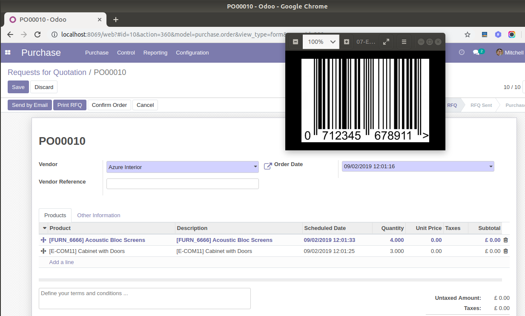This screenshot has width=525, height=316.
Task: Reload the browser page
Action: [37, 34]
